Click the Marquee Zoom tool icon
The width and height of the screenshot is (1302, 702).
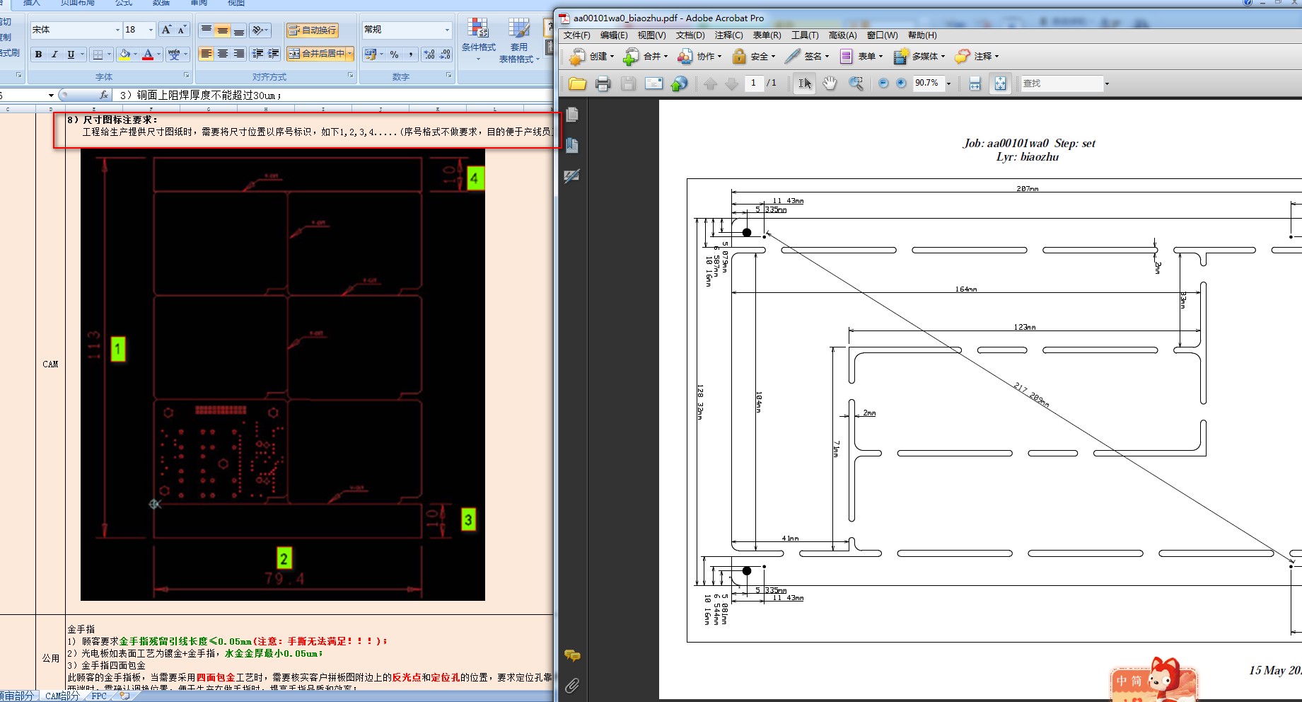point(856,84)
